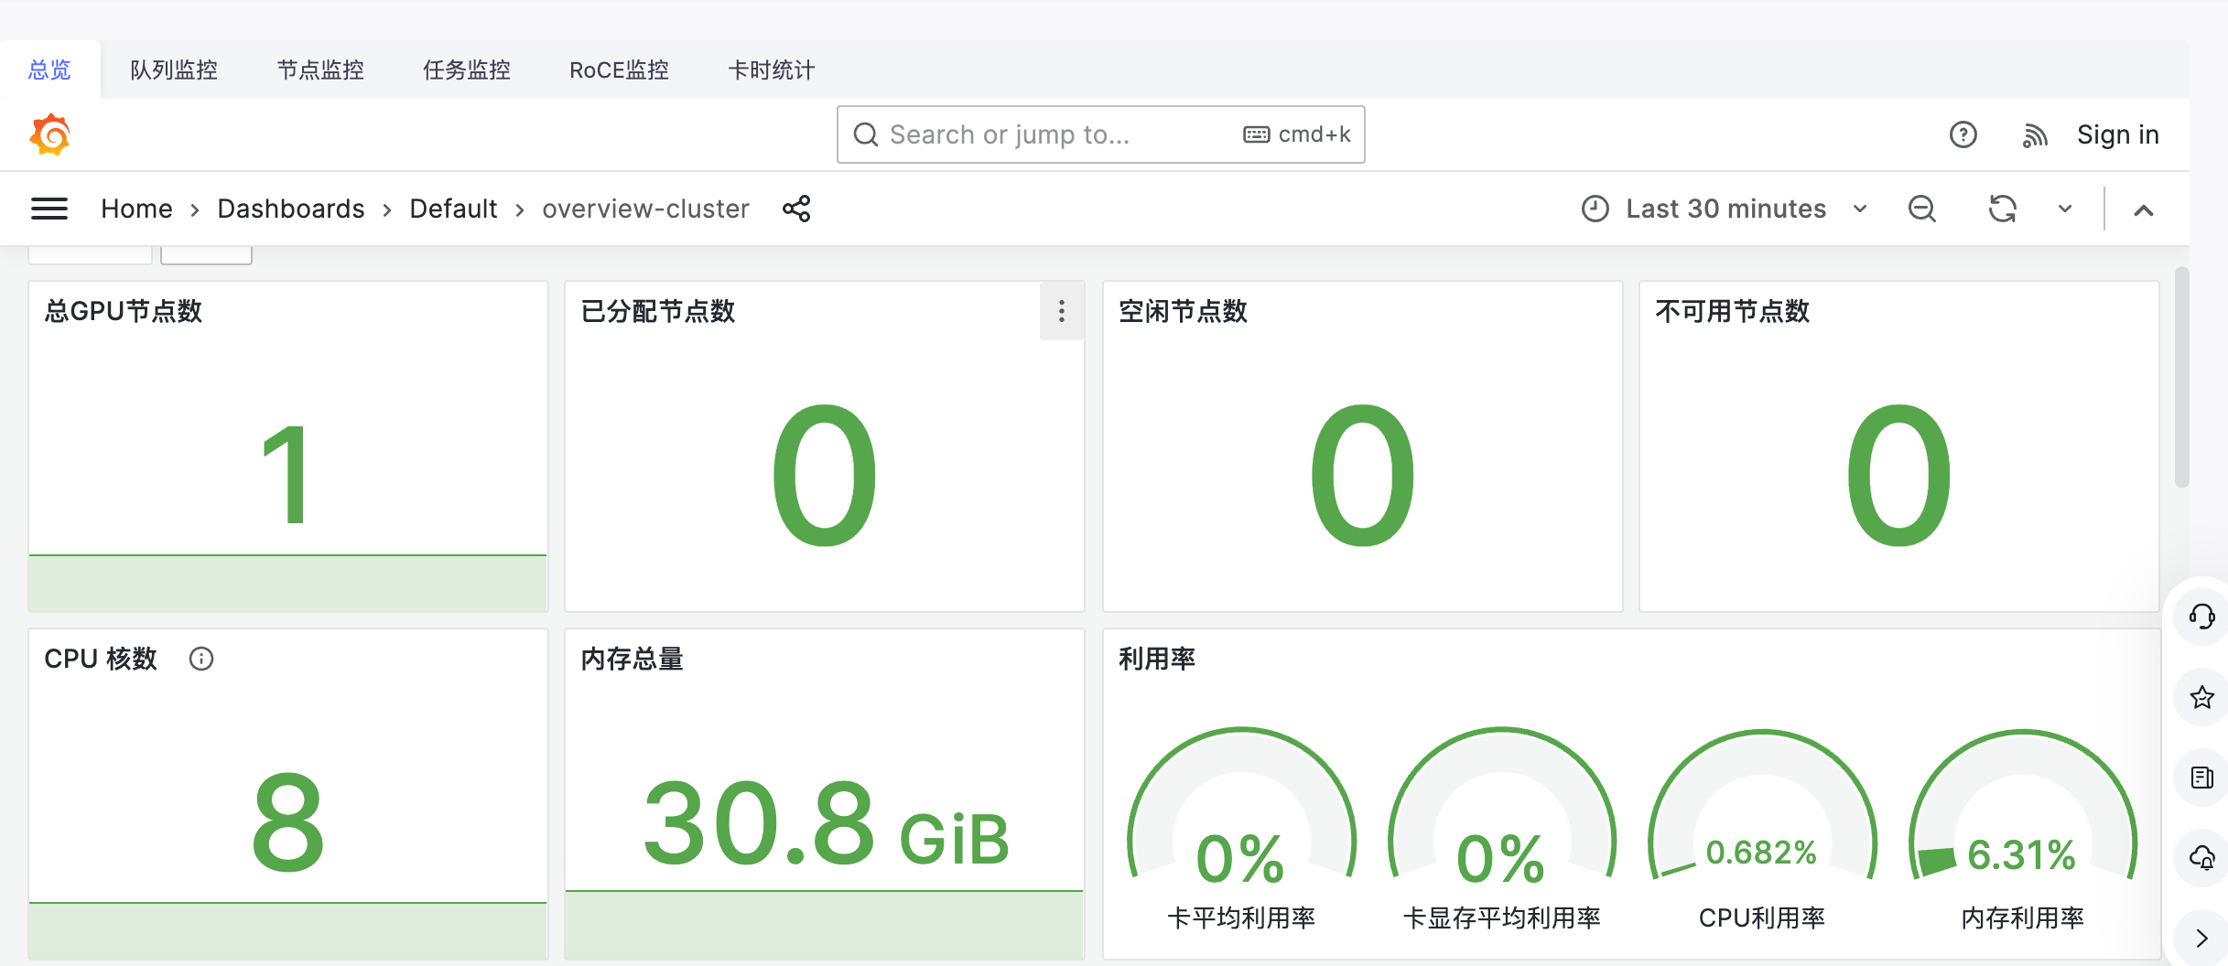
Task: Expand the auto-refresh interval dropdown
Action: (x=2065, y=209)
